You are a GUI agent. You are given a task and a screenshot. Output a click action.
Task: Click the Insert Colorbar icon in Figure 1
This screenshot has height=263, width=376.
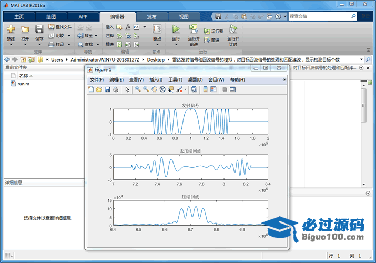pos(205,89)
